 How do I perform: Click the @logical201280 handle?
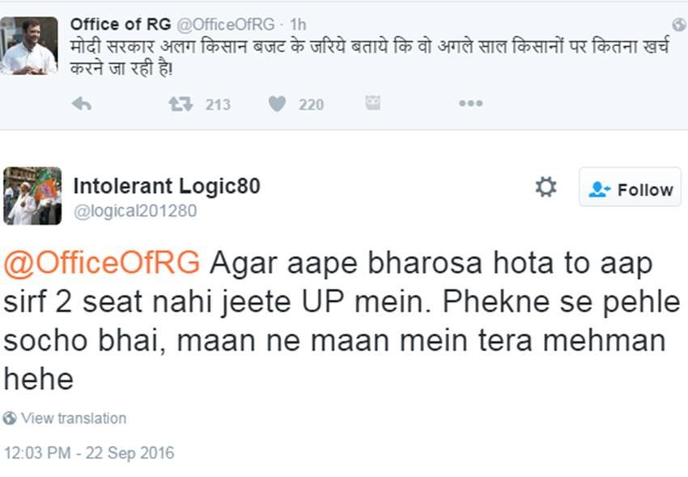click(x=135, y=211)
